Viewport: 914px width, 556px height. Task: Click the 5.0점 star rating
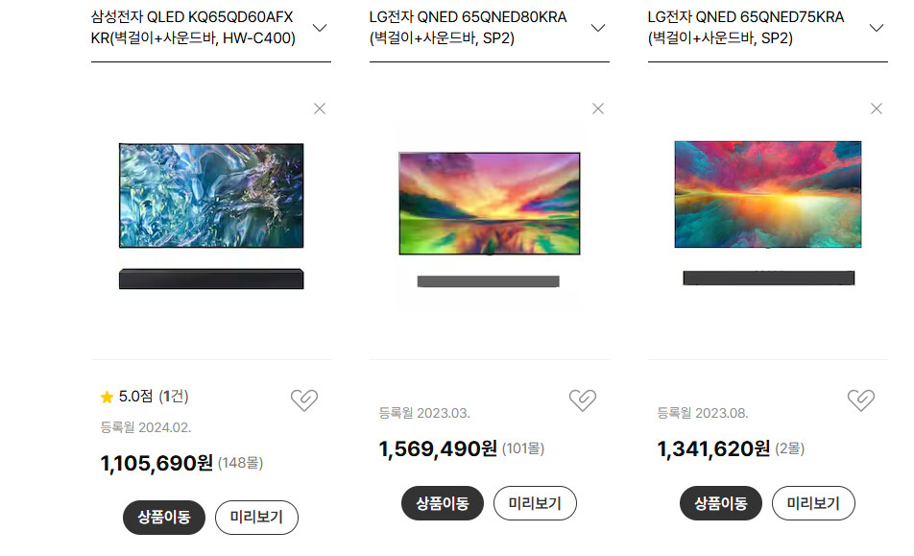pos(145,397)
